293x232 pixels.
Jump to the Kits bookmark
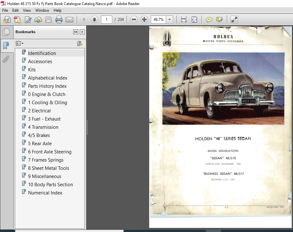[32, 70]
